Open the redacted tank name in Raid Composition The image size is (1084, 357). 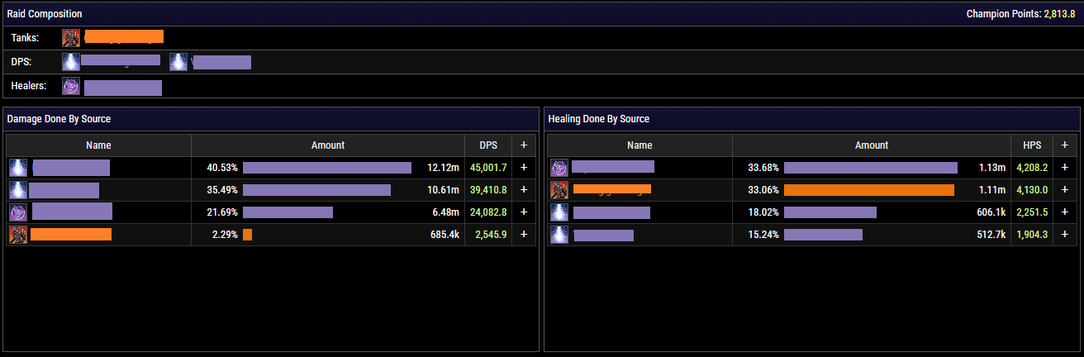[124, 36]
